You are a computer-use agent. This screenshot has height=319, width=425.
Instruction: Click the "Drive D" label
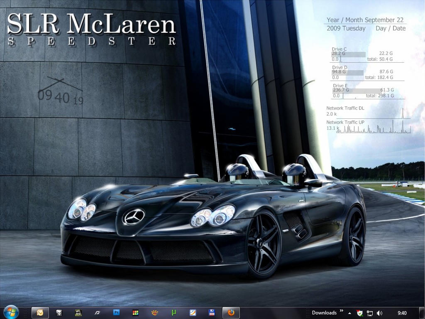(340, 67)
